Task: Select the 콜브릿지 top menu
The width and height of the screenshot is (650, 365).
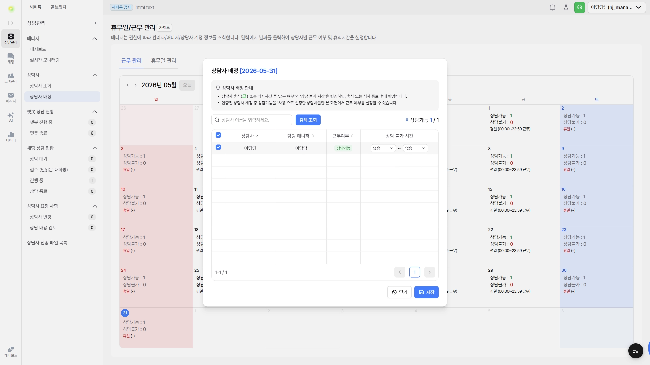Action: click(x=58, y=7)
